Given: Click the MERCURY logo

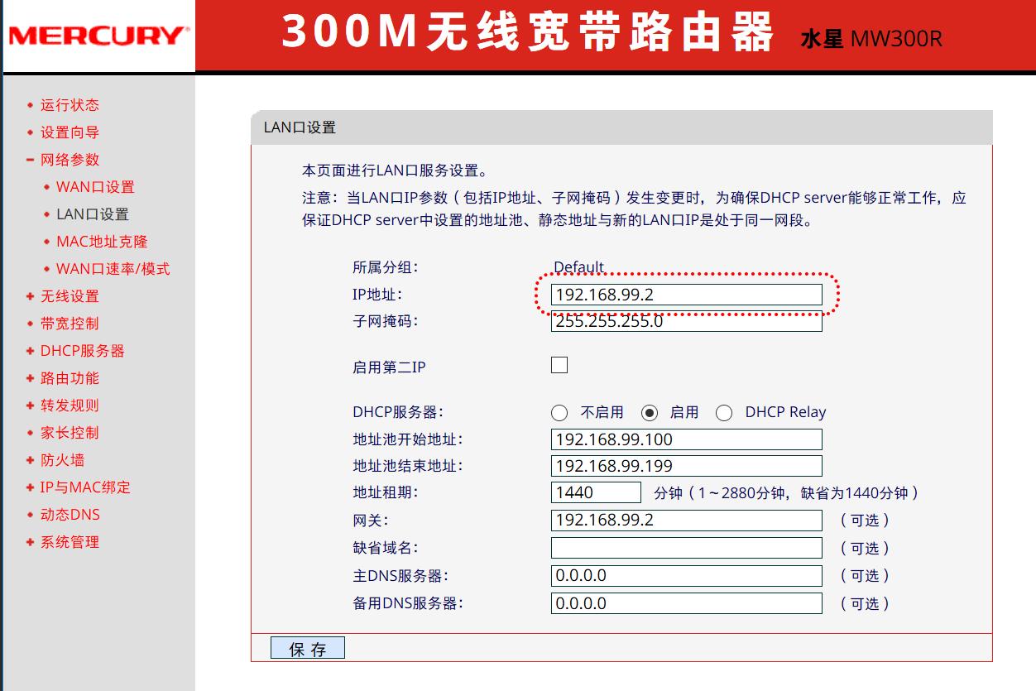Looking at the screenshot, I should (95, 36).
